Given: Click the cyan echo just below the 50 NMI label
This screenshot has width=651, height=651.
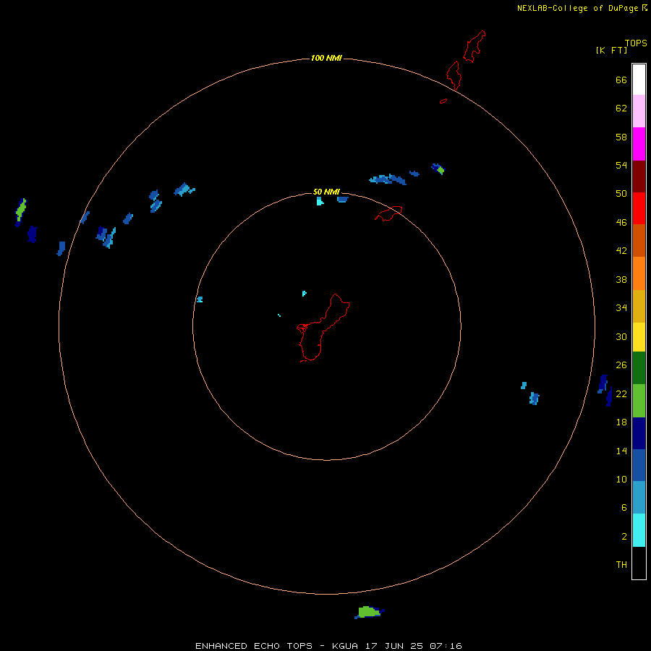Looking at the screenshot, I should [x=320, y=201].
